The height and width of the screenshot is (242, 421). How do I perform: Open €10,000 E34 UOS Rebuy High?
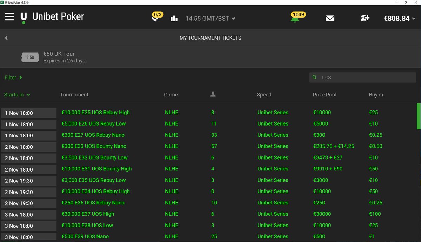pyautogui.click(x=96, y=191)
